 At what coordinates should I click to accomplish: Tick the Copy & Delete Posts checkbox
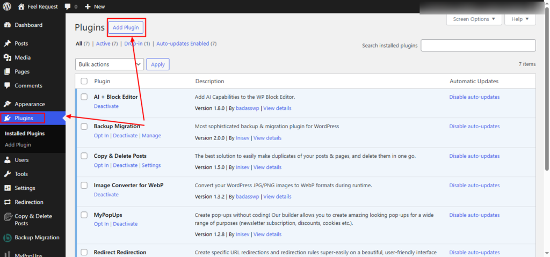(x=84, y=156)
